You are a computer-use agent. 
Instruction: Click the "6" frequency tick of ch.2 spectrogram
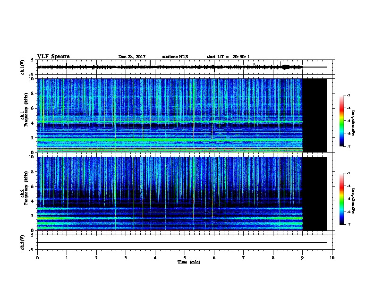[x=33, y=187]
